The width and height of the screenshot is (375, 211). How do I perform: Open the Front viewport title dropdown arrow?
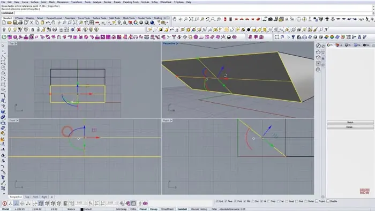(x=18, y=120)
